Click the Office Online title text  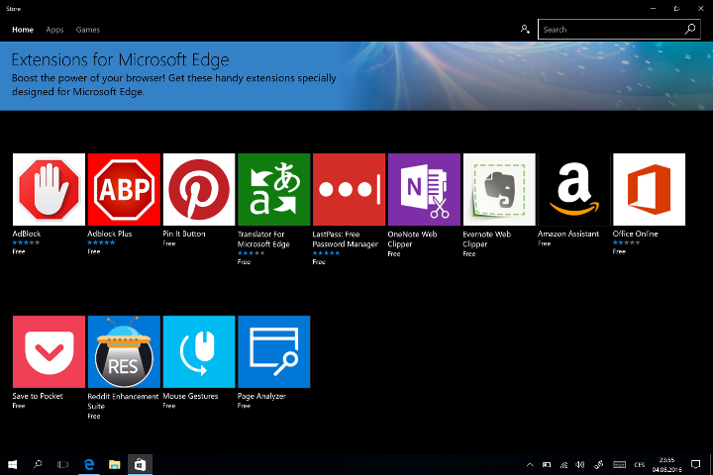point(635,234)
